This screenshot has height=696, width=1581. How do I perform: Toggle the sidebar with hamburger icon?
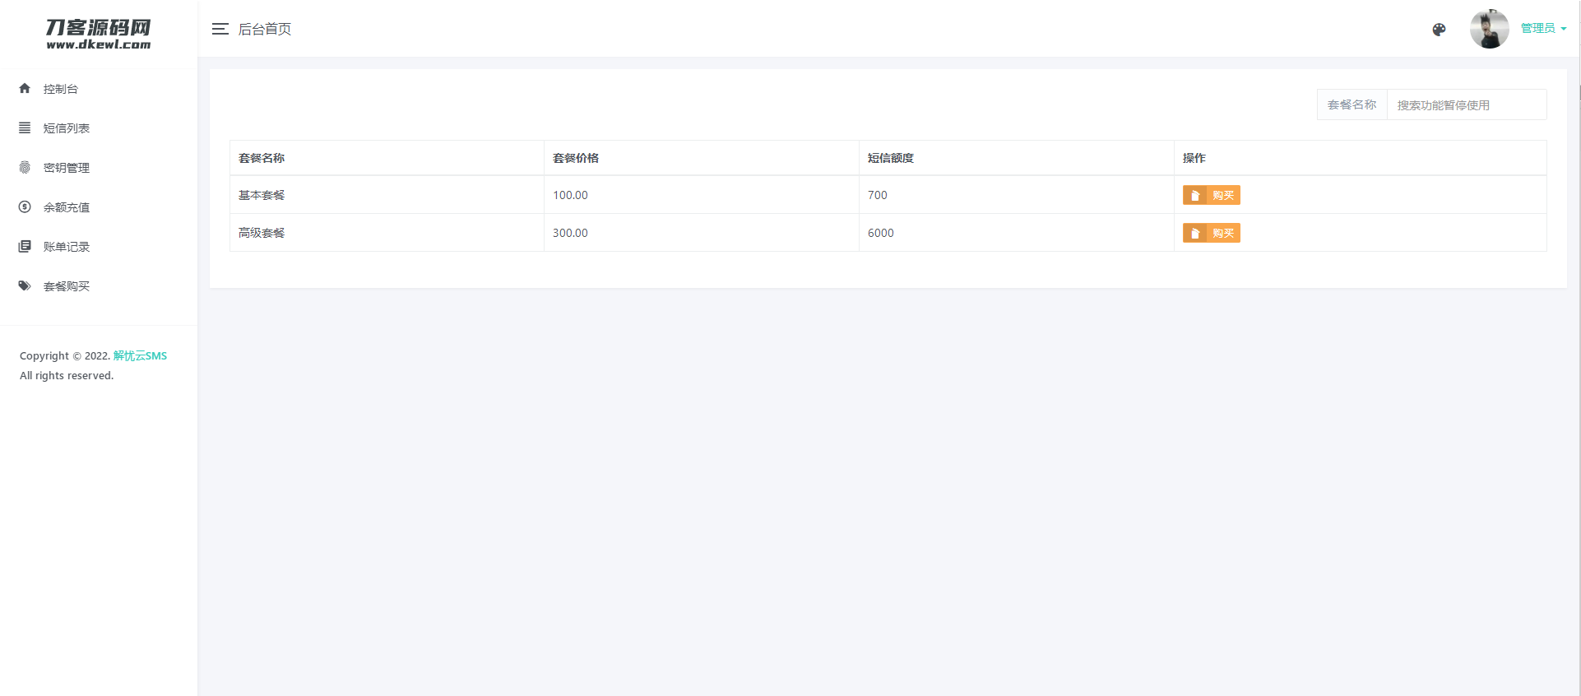pyautogui.click(x=220, y=29)
